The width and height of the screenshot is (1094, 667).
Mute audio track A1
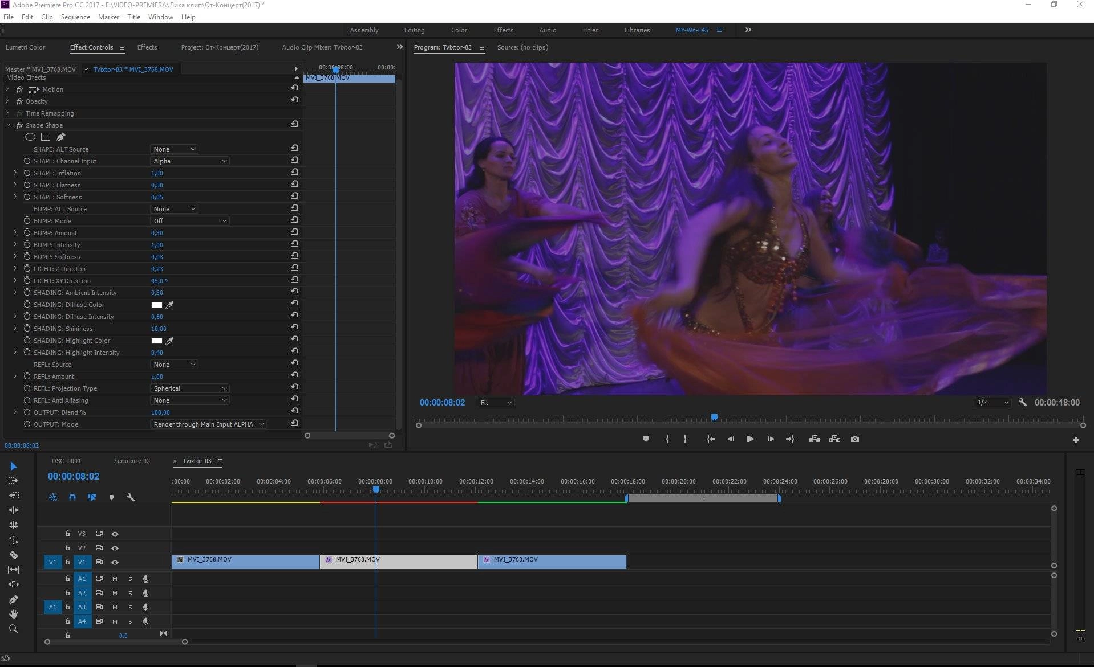tap(115, 579)
